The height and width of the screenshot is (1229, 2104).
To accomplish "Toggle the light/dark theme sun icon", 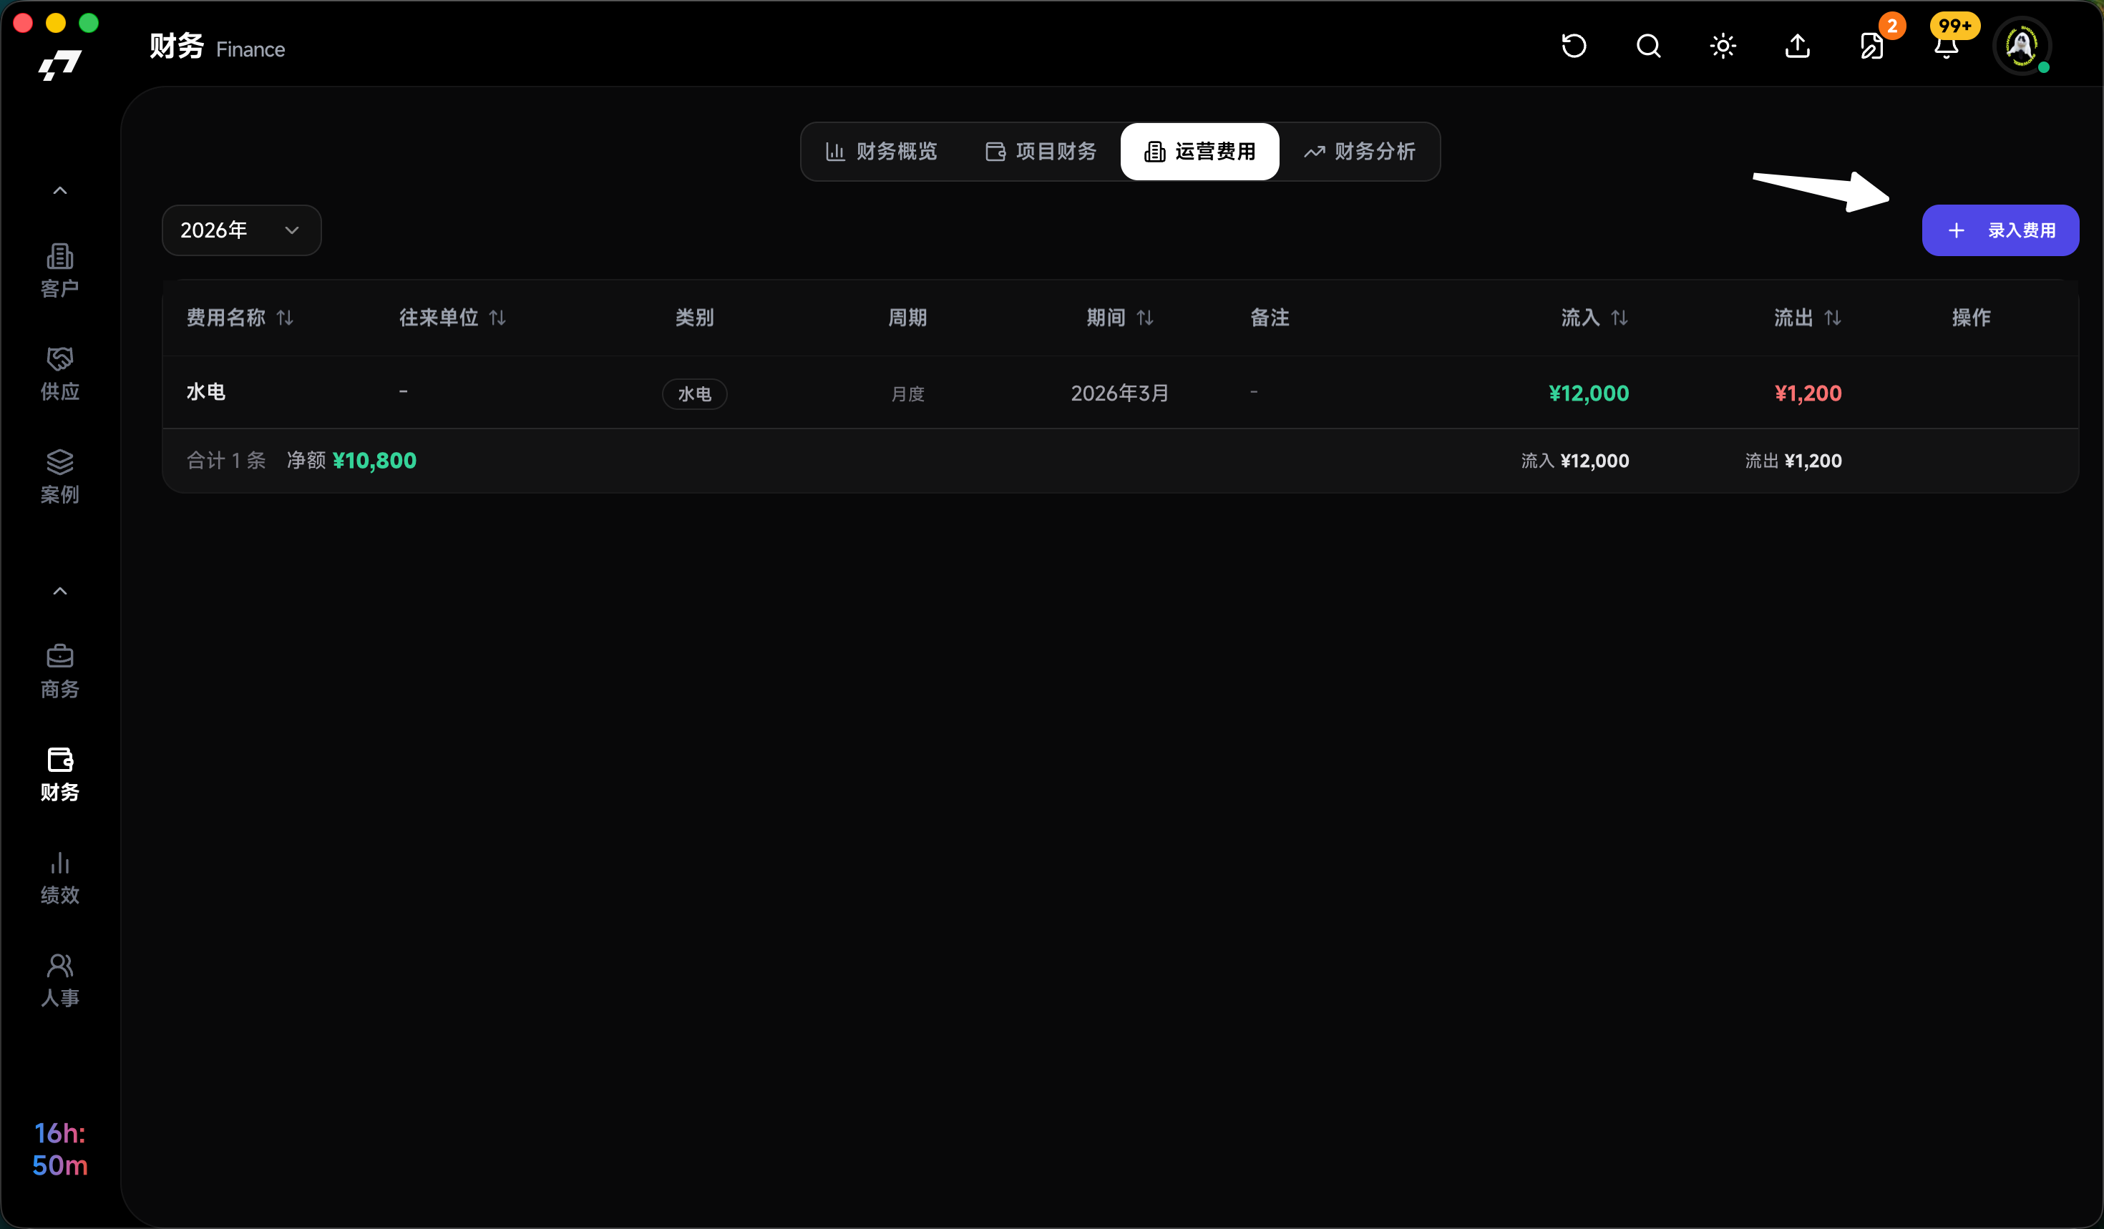I will tap(1723, 46).
